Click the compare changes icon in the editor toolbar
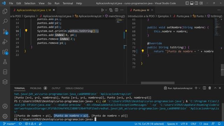 pos(111,10)
